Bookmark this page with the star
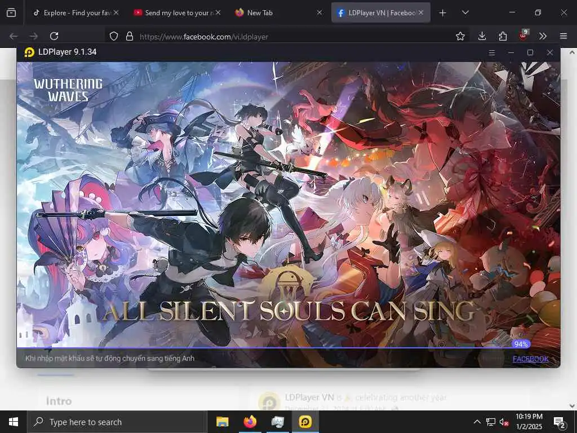Image resolution: width=577 pixels, height=433 pixels. (x=460, y=36)
